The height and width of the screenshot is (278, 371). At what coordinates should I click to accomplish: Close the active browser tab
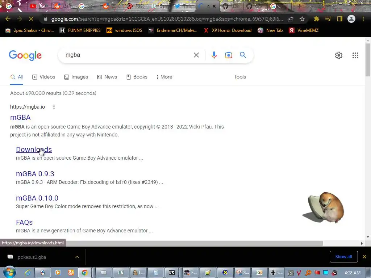coord(214,6)
